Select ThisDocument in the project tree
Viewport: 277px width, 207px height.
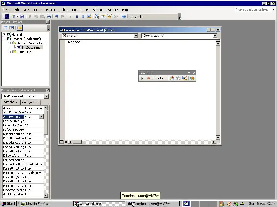pos(31,47)
